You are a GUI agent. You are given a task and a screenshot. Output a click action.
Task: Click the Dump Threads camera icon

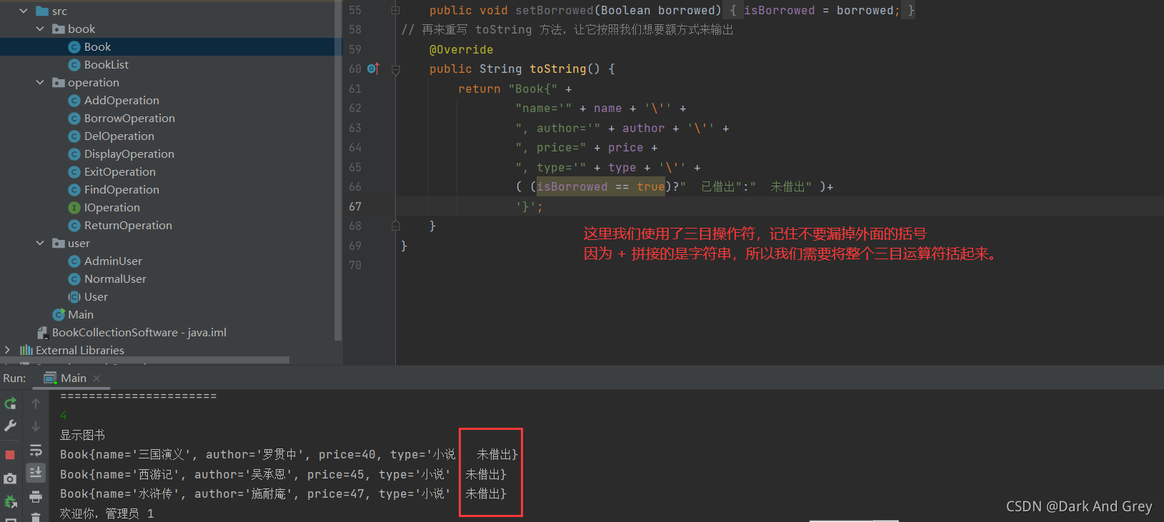pyautogui.click(x=10, y=478)
